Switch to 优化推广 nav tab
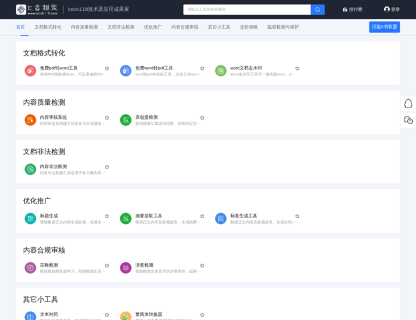 click(153, 27)
